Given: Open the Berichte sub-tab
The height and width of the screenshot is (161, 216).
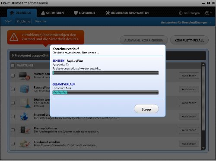Looking at the screenshot, I should click(40, 21).
